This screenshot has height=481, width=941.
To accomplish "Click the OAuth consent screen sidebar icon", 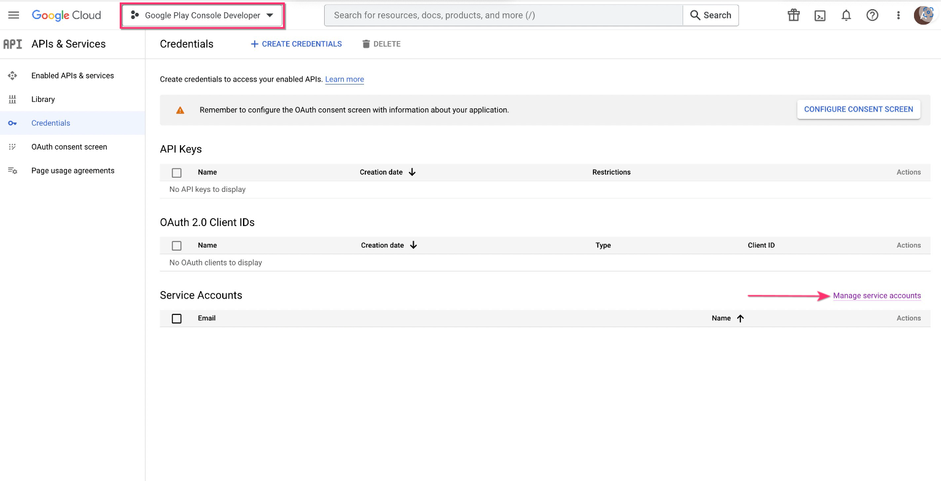I will (12, 147).
